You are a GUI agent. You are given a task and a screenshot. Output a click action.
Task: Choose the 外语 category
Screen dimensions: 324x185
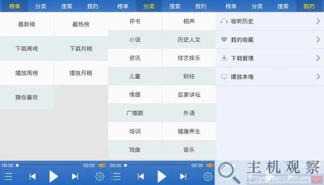[189, 113]
